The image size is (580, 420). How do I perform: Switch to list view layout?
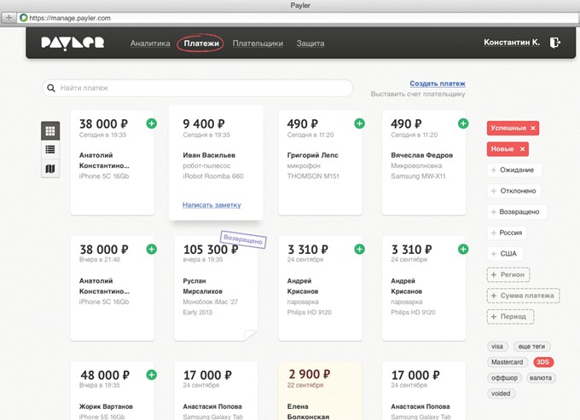coord(50,150)
